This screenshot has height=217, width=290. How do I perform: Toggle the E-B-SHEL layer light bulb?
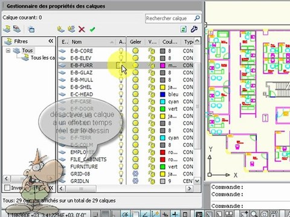[x=121, y=87]
